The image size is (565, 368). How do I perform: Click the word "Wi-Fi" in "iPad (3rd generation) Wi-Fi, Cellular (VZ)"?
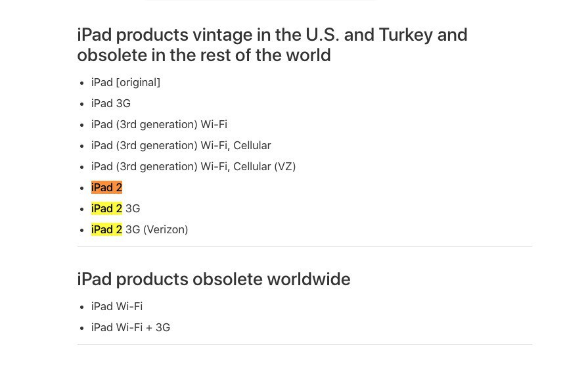point(215,166)
